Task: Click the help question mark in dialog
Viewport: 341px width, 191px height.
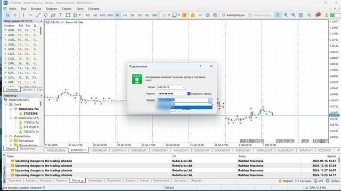Action: click(x=200, y=66)
